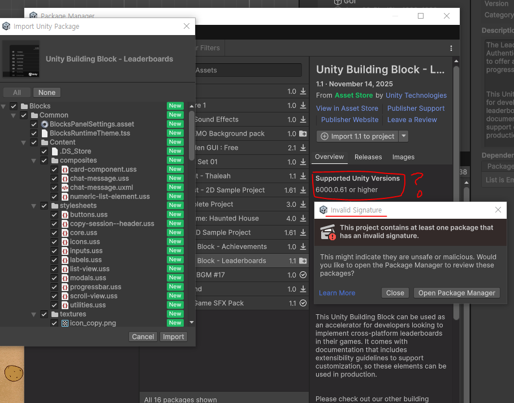Click the plus icon in Import 1.1 button
The image size is (514, 403).
325,136
